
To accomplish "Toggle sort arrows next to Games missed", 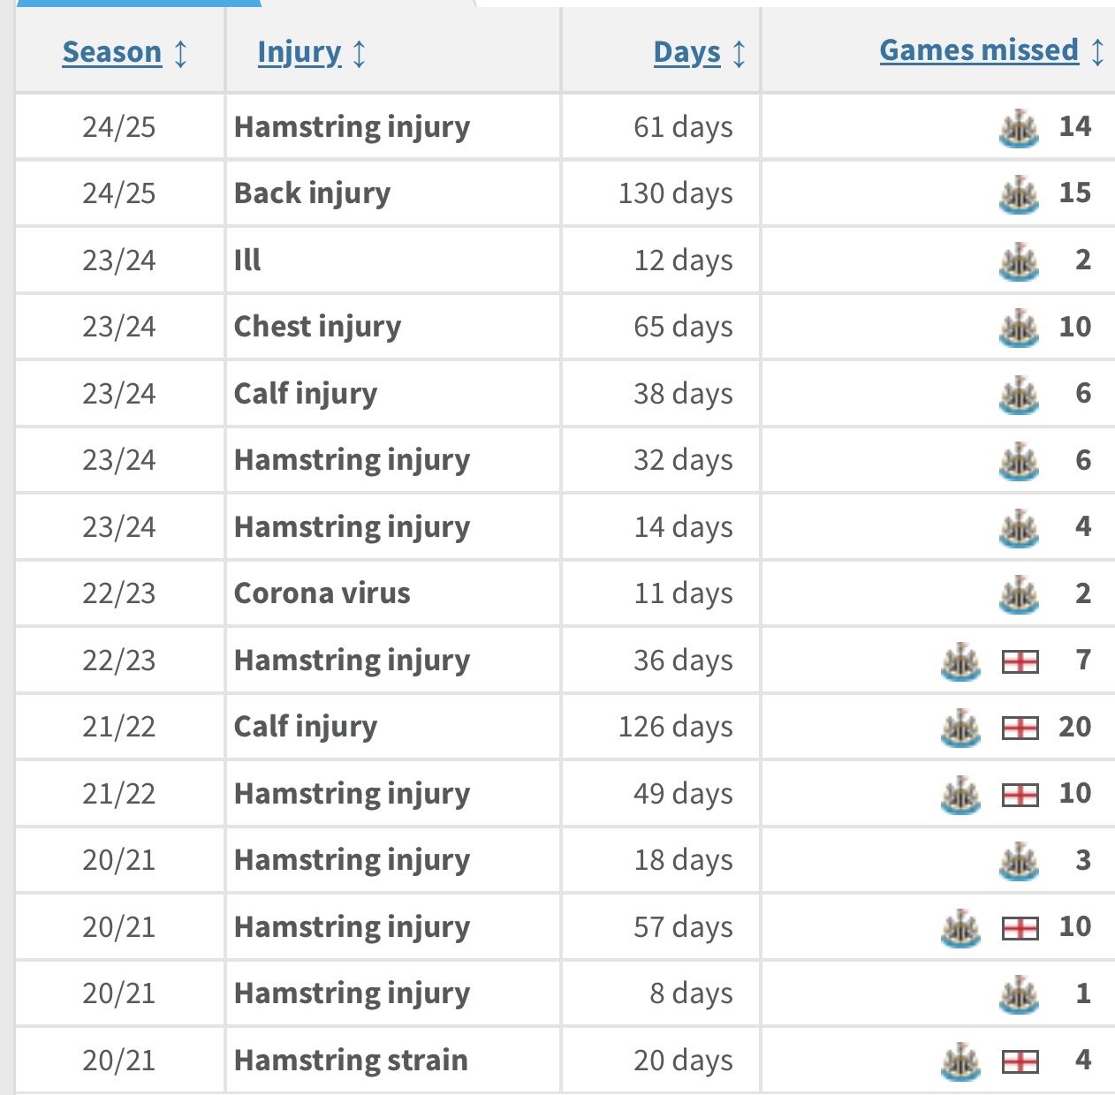I will point(1096,51).
